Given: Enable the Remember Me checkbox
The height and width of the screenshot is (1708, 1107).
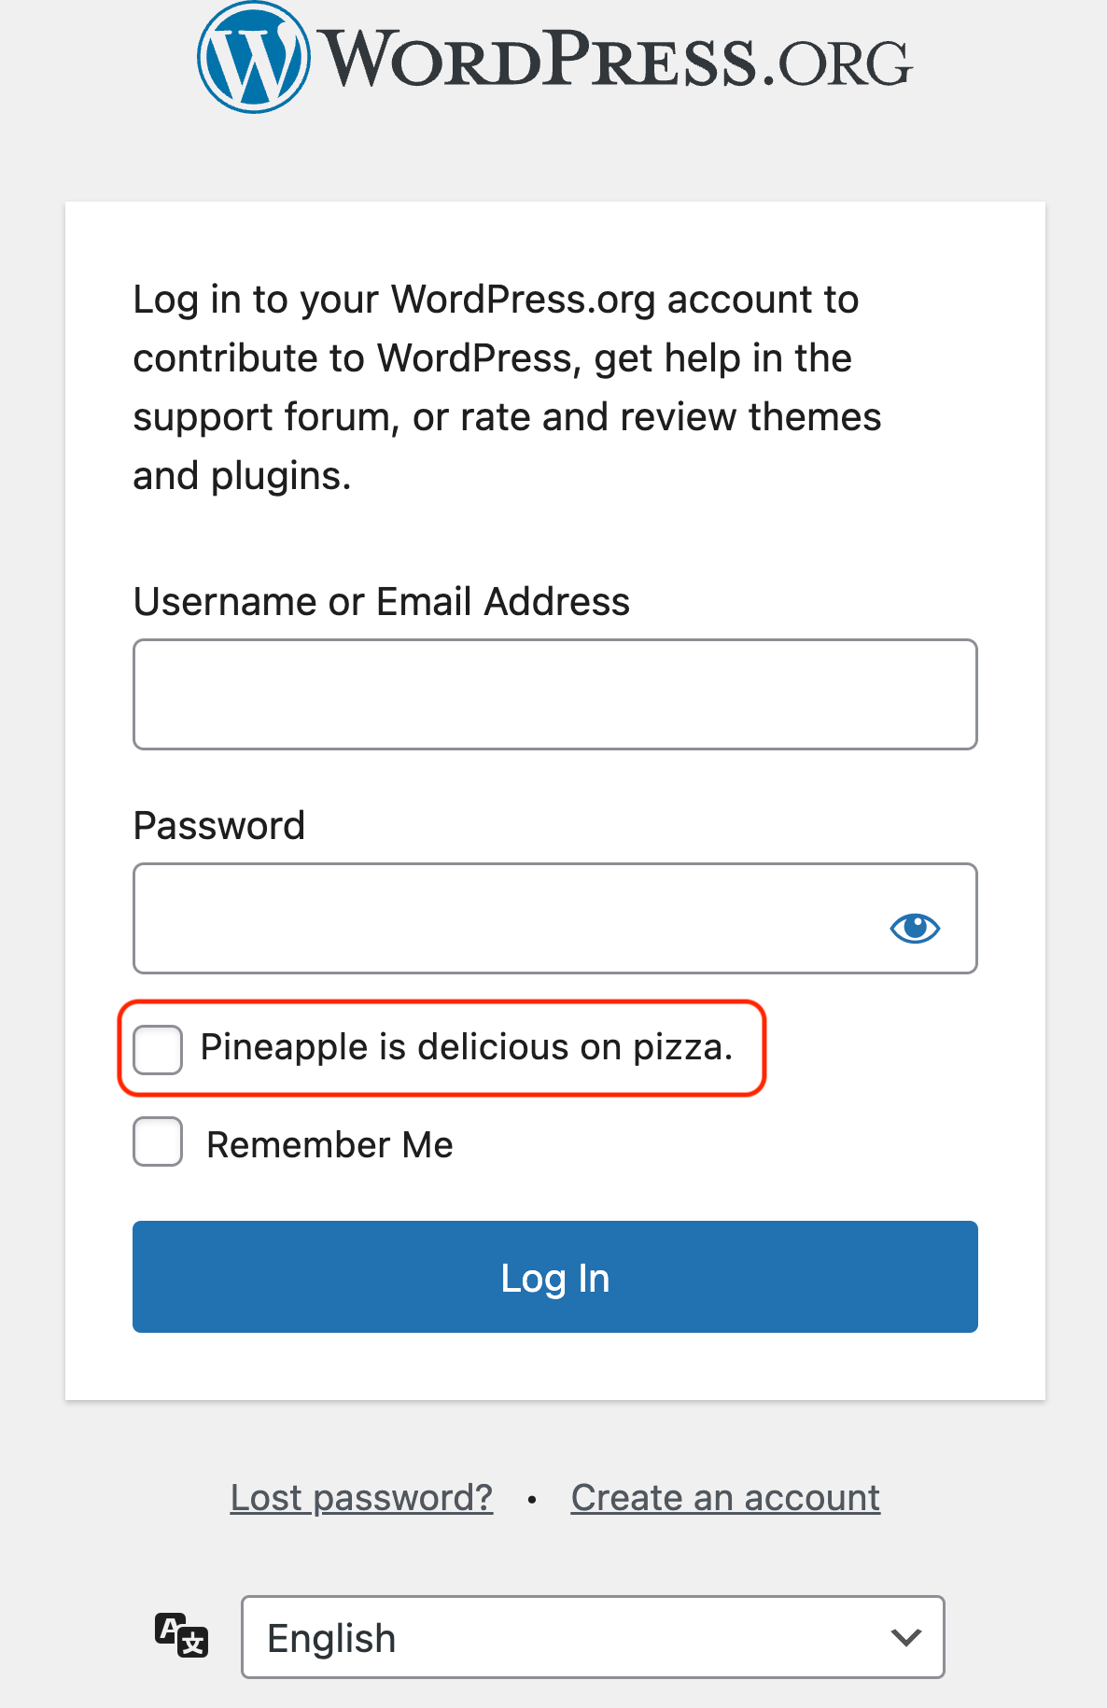Looking at the screenshot, I should click(157, 1141).
